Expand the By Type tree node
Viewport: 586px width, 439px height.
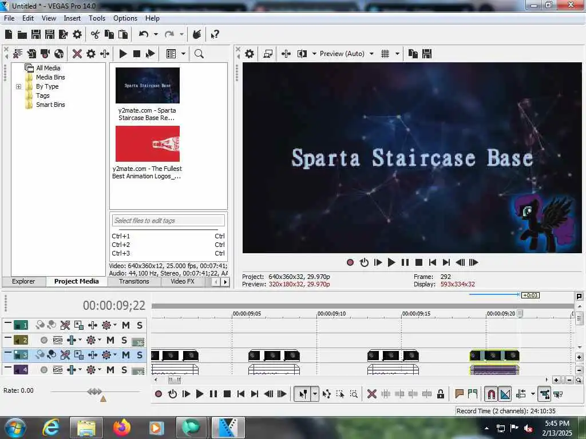coord(18,87)
